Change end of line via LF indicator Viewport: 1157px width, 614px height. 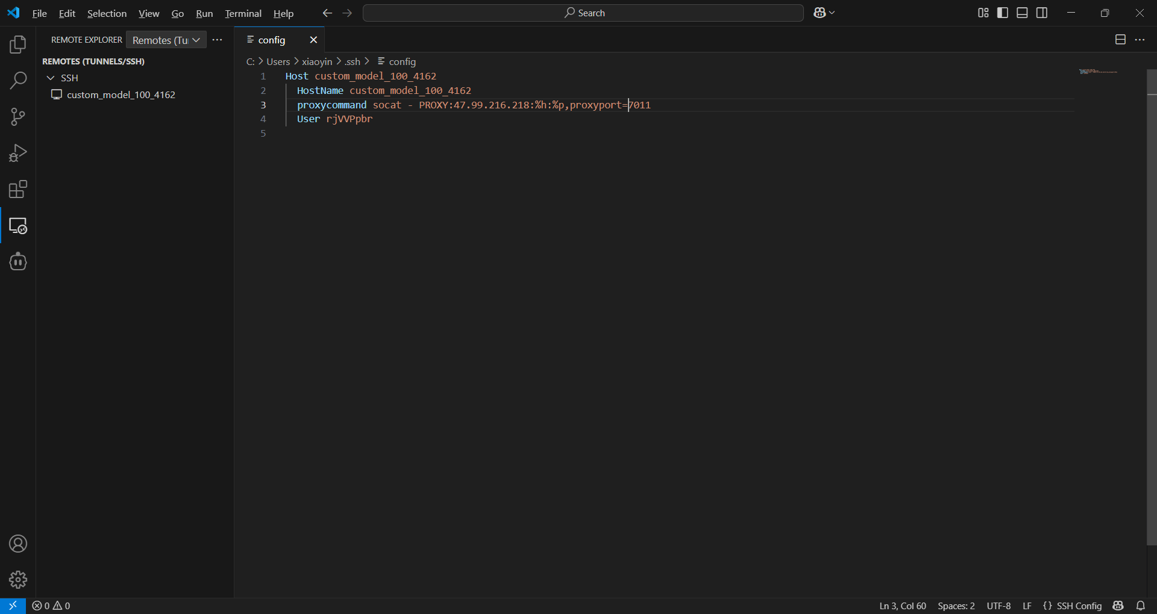point(1027,606)
